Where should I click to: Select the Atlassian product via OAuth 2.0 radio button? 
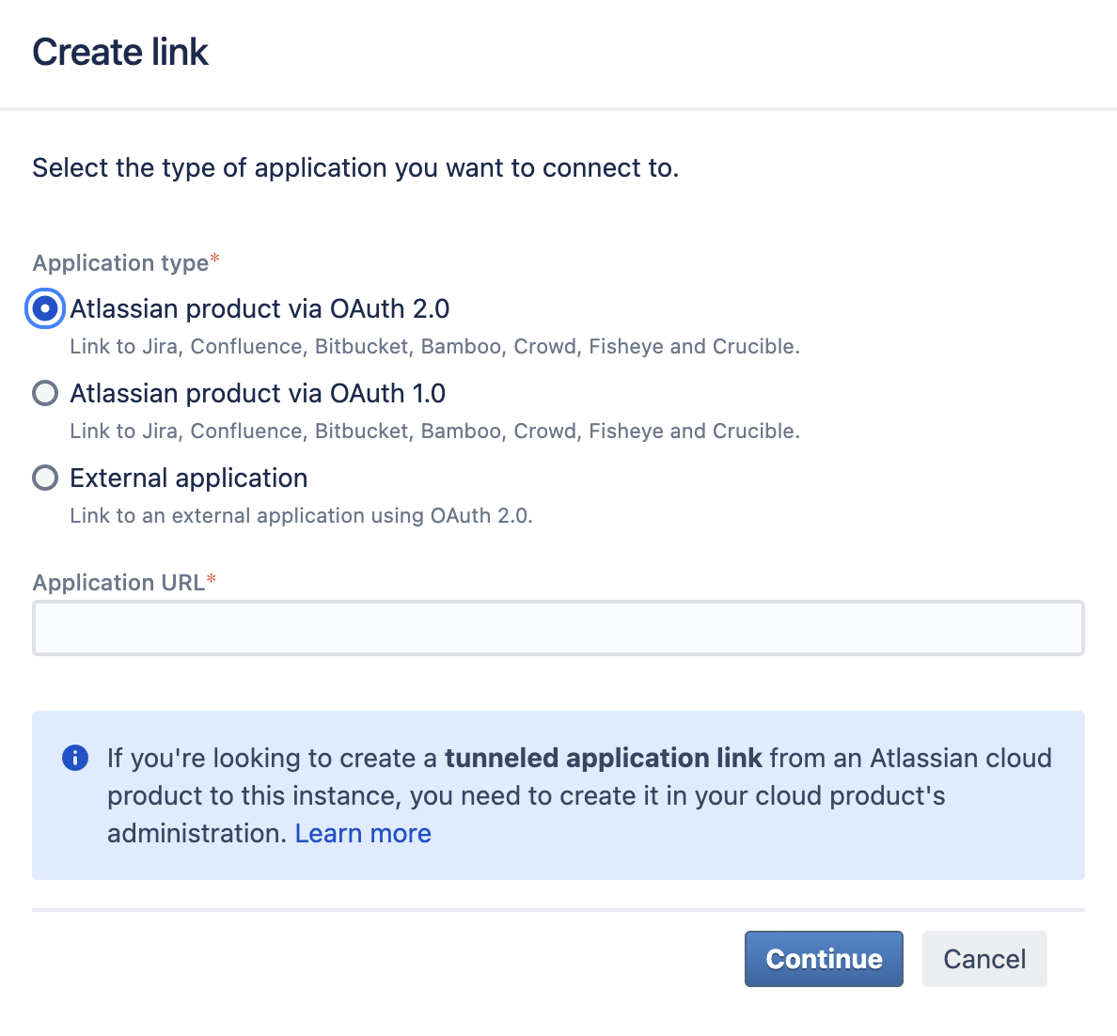click(x=45, y=308)
